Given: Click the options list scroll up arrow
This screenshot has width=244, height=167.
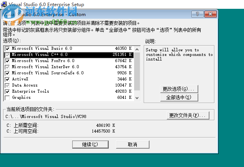Looking at the screenshot, I should click(x=137, y=49).
